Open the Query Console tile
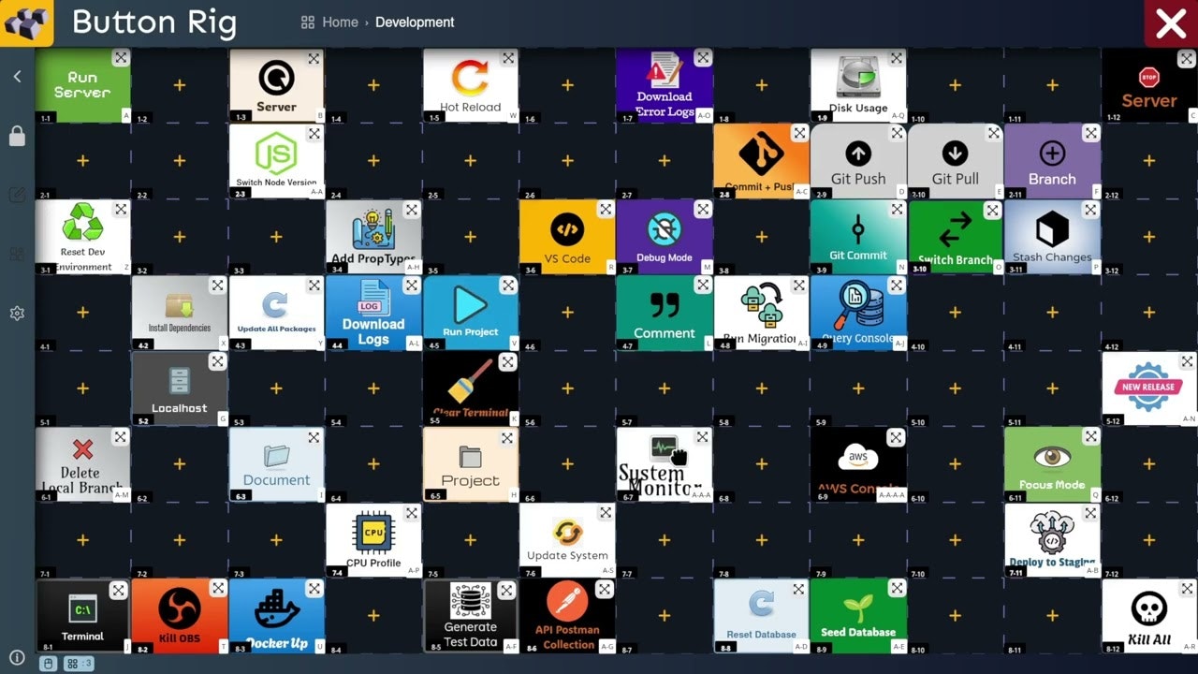This screenshot has height=674, width=1198. (x=858, y=313)
